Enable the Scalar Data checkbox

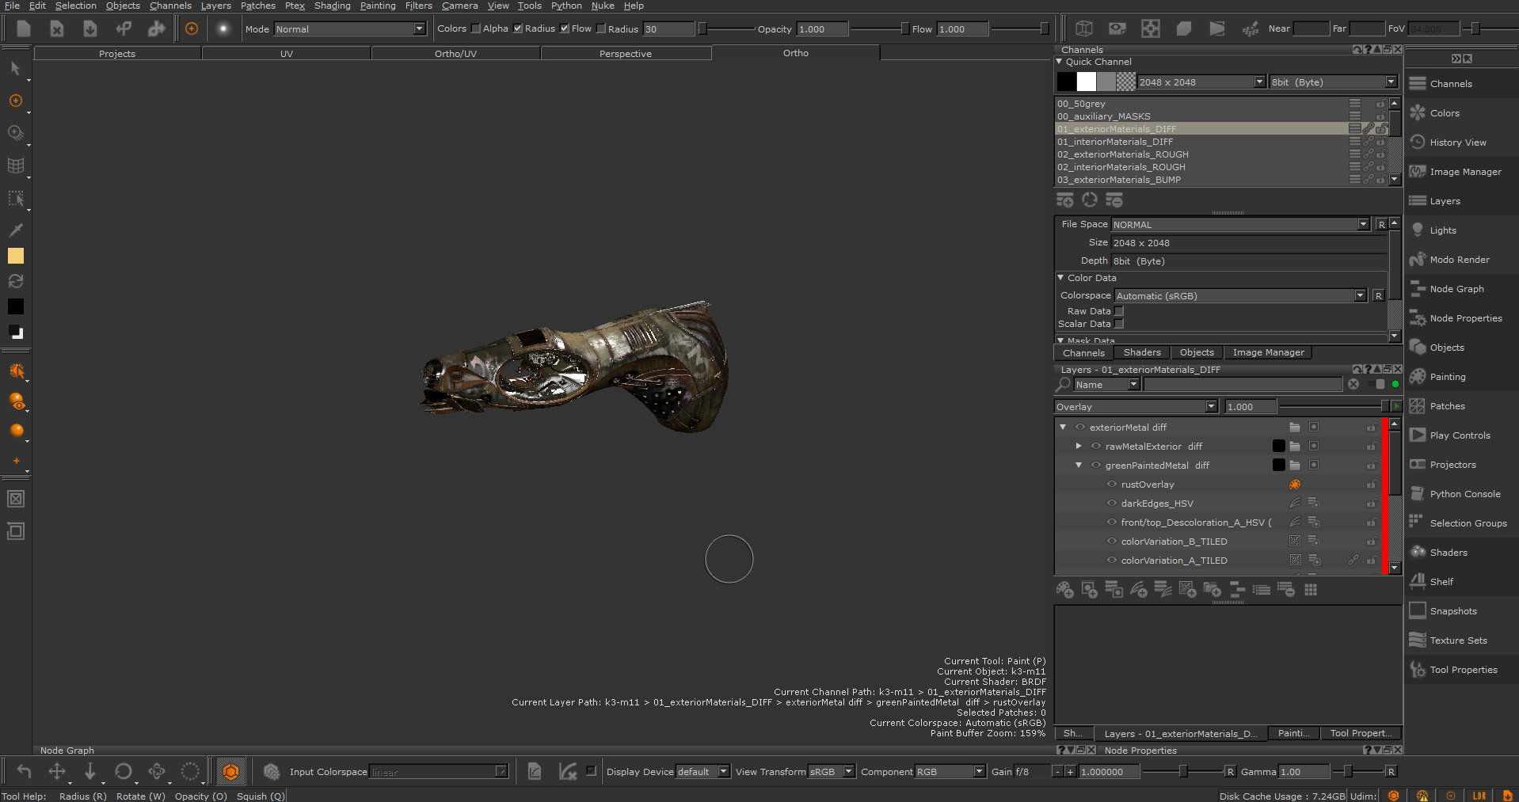click(x=1119, y=324)
